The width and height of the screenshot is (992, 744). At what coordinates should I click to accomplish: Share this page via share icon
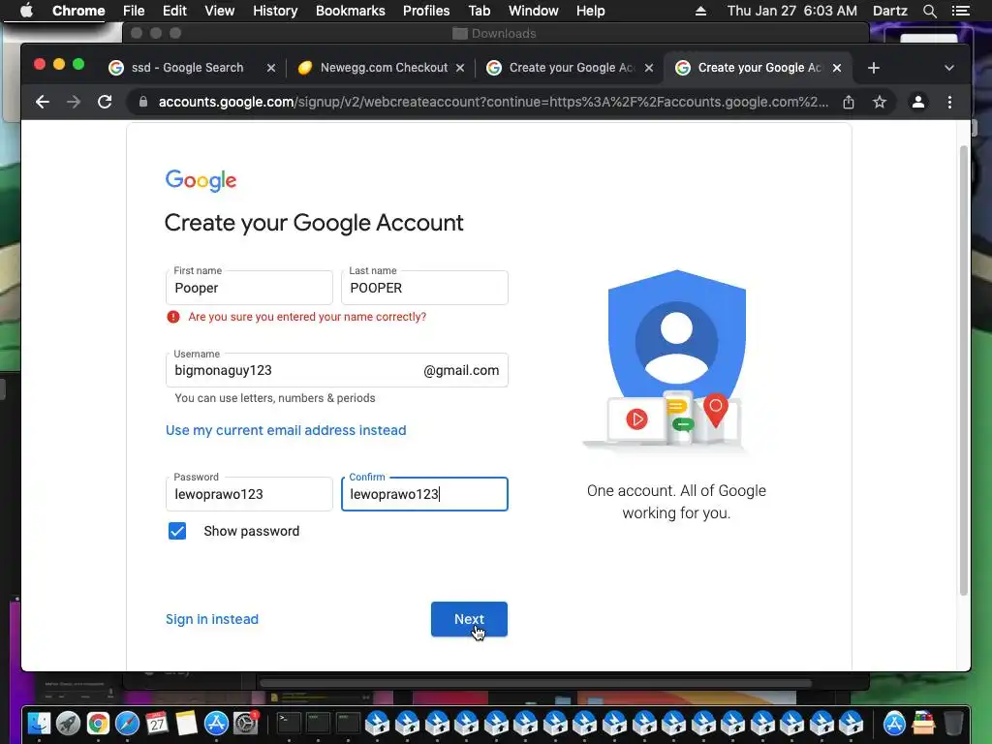coord(849,102)
